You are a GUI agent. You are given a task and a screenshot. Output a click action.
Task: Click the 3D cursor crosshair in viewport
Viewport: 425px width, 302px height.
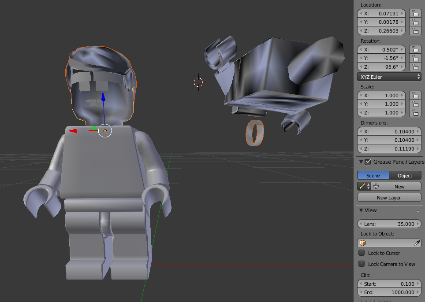(x=198, y=82)
